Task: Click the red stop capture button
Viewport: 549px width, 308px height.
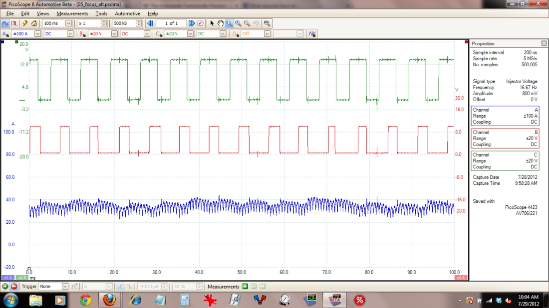Action: click(13, 287)
